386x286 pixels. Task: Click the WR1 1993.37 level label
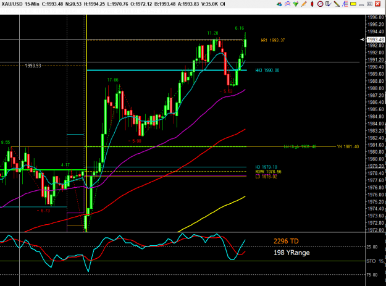point(273,40)
